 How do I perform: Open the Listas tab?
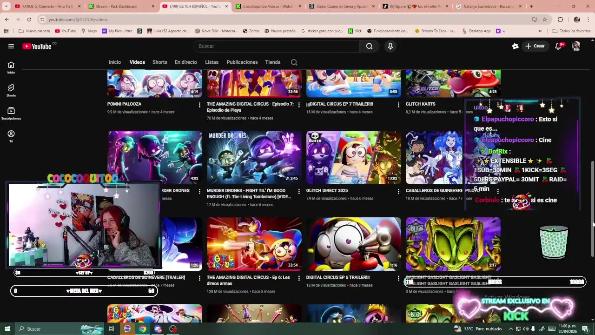tap(212, 62)
